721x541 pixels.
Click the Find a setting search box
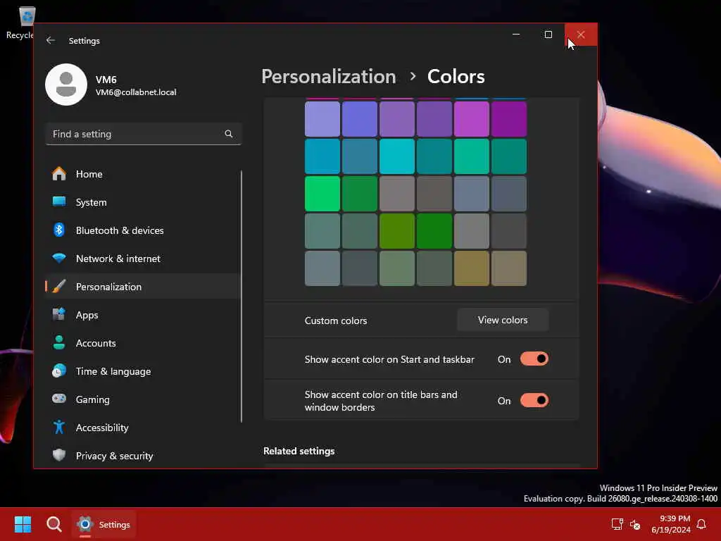tap(144, 134)
